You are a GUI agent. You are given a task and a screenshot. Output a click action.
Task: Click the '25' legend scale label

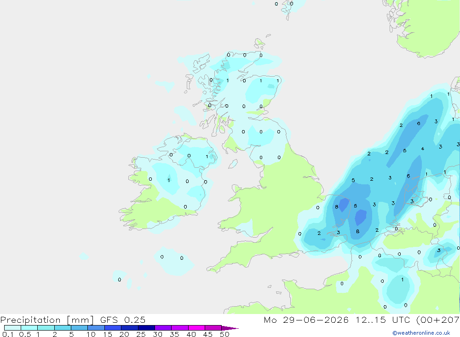(141, 334)
